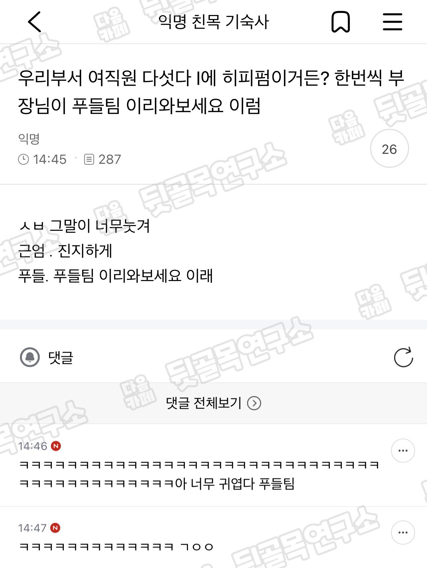The image size is (427, 568).
Task: Select the post title text
Action: coord(211,92)
